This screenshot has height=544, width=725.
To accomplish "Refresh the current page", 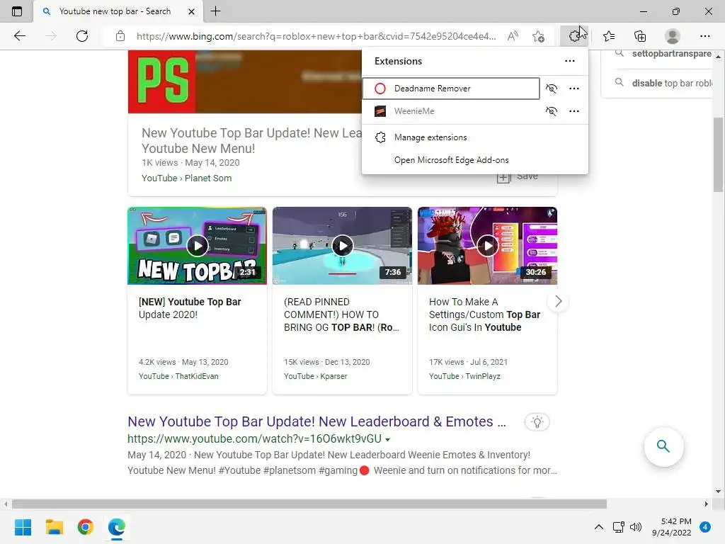I will click(x=82, y=36).
